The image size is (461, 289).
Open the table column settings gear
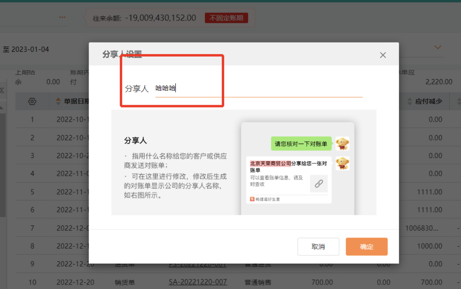(32, 102)
